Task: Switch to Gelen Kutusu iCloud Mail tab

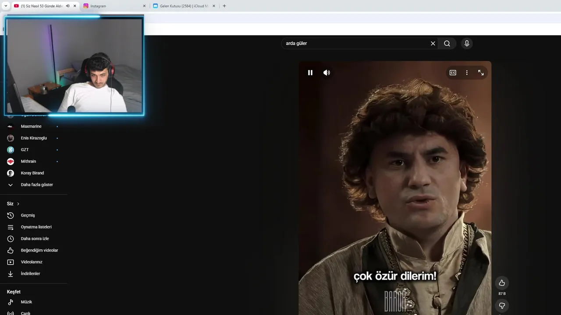Action: (185, 6)
